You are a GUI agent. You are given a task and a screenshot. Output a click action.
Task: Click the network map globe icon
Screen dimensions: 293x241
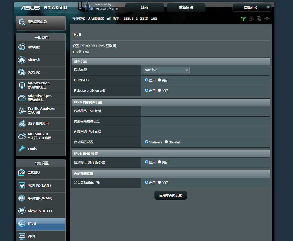(22, 47)
